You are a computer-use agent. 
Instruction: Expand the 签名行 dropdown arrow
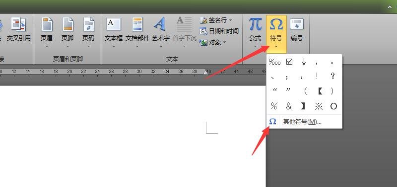[230, 20]
